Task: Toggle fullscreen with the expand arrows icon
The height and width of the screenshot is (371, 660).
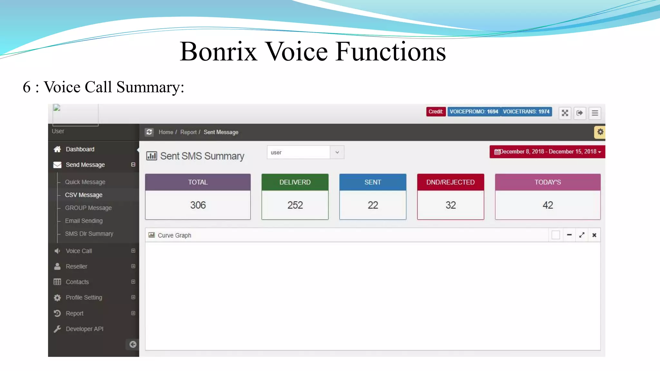Action: pos(565,113)
